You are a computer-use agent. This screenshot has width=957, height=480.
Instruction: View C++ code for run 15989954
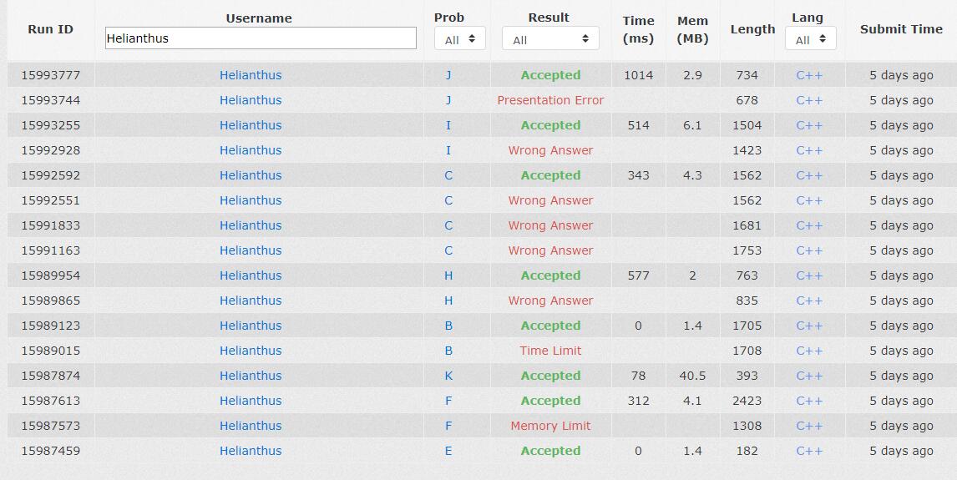[809, 275]
